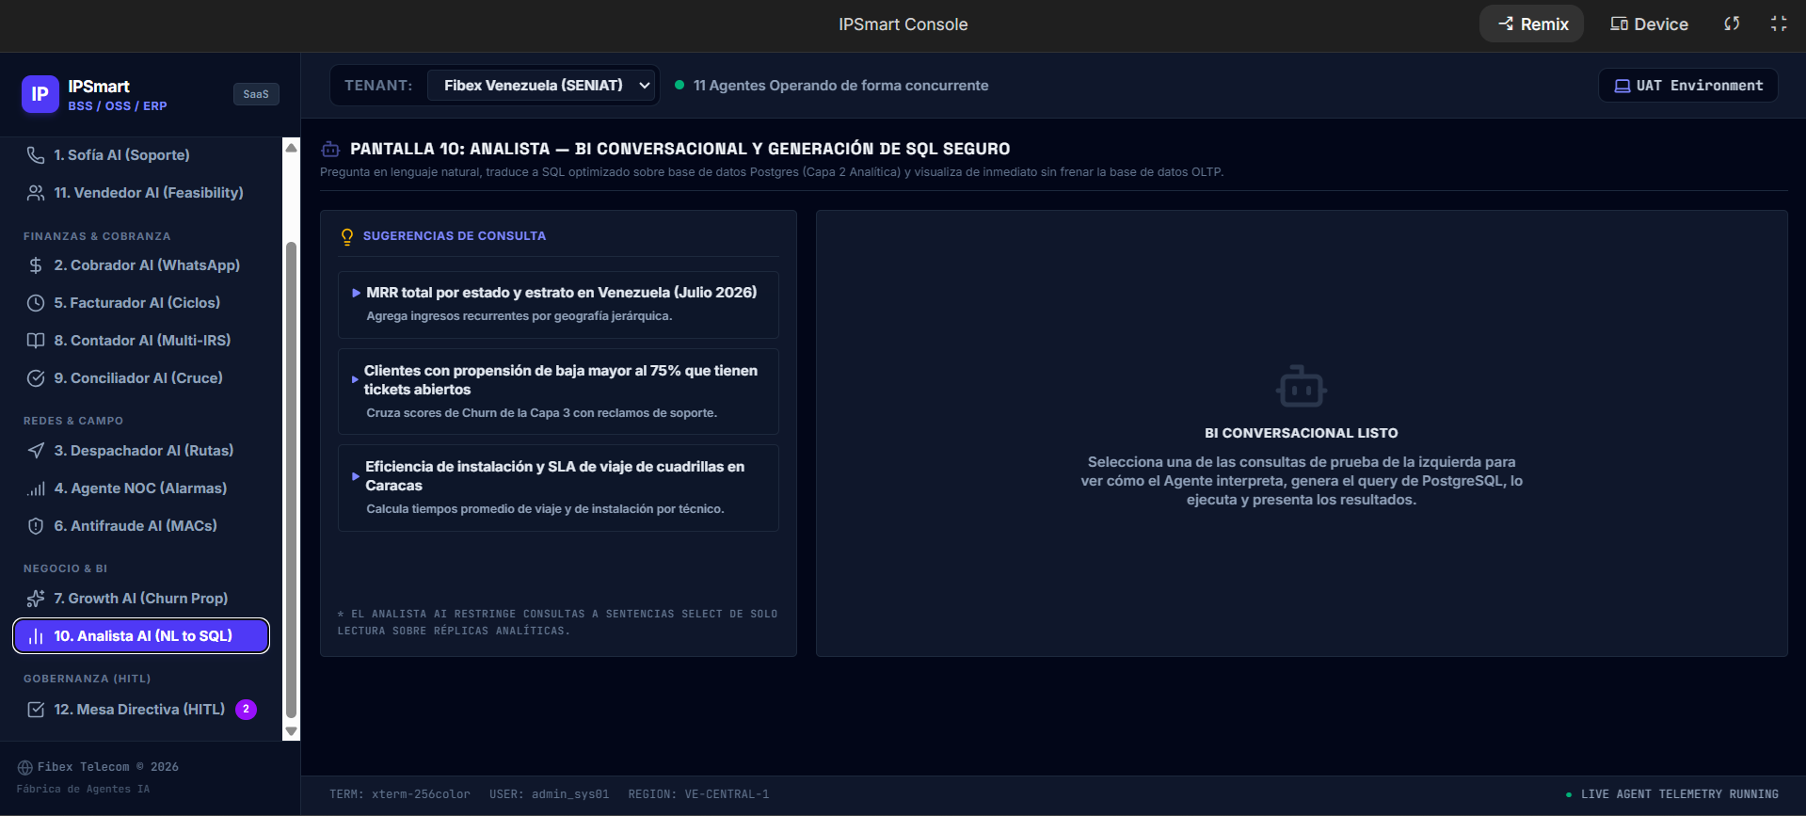
Task: Open 1. Sofía AI (Soporte)
Action: (x=141, y=155)
